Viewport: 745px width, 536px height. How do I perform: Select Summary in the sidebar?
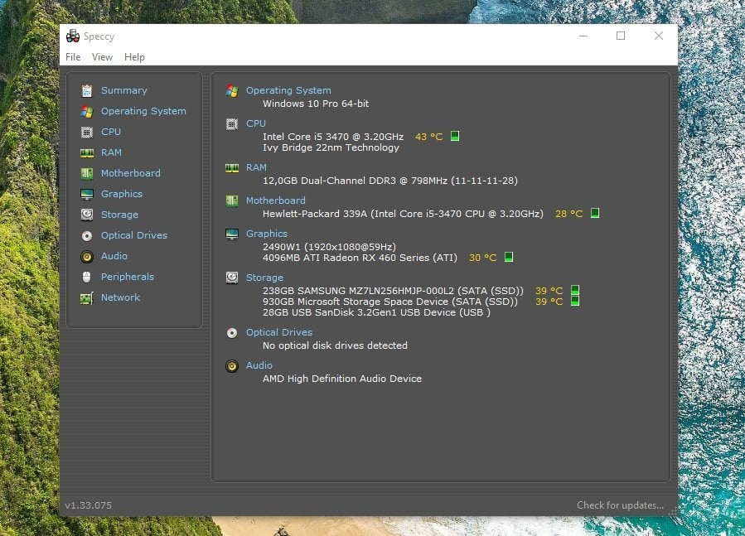click(124, 90)
